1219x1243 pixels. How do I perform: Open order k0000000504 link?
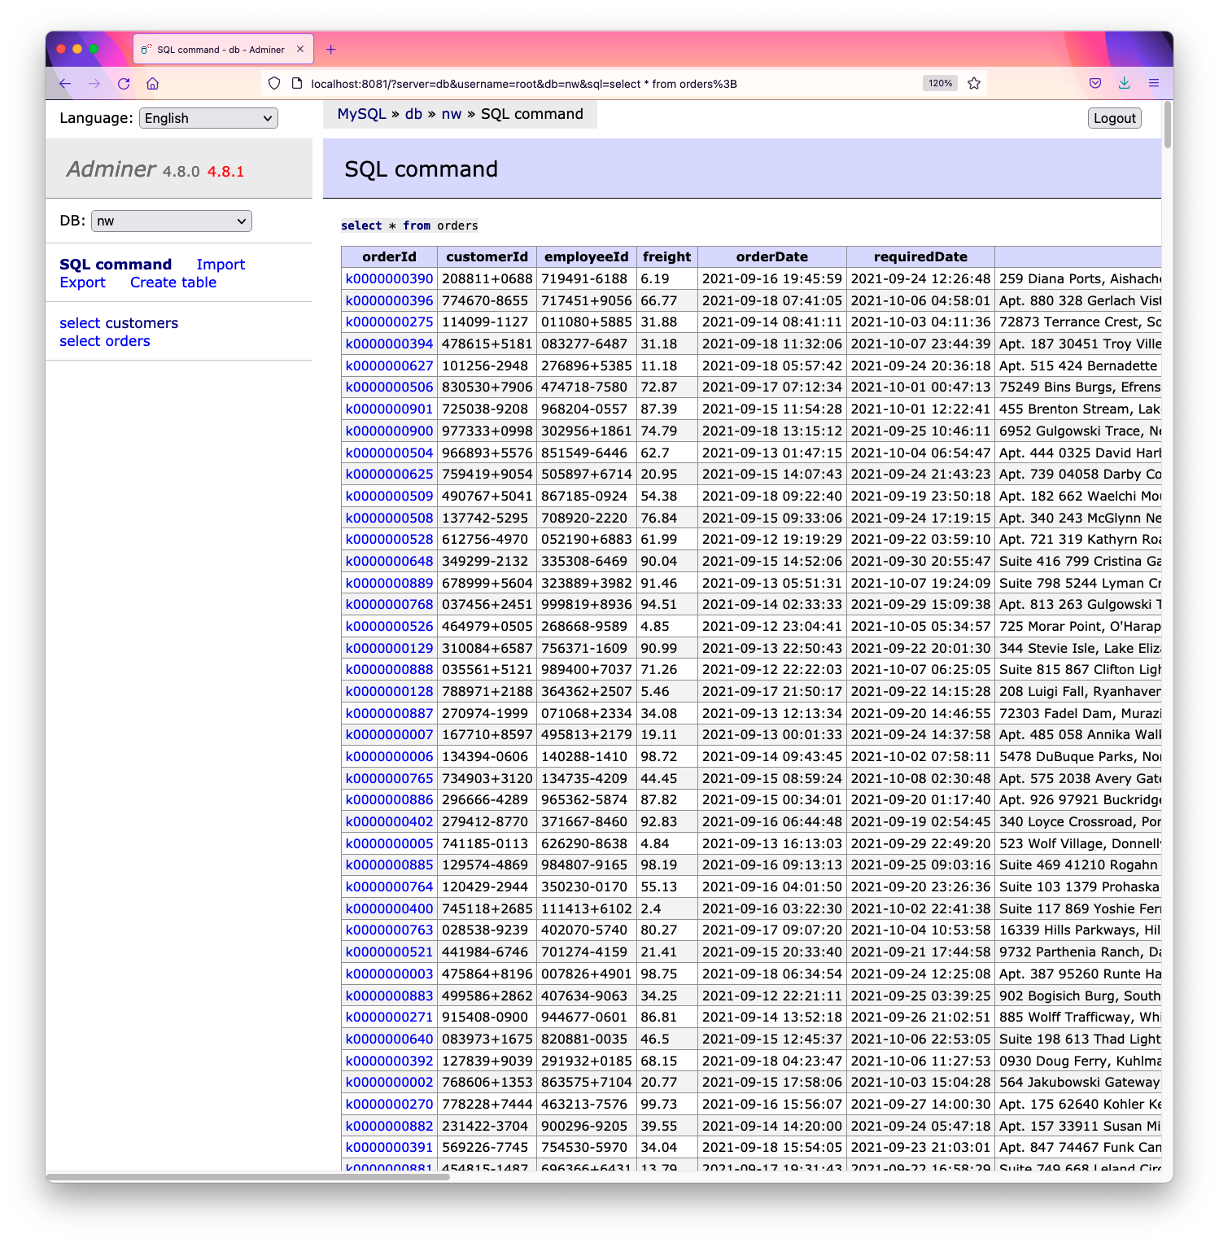pos(389,453)
